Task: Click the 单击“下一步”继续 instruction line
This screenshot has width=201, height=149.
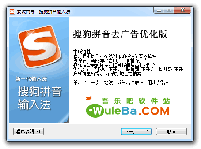Action: 121,82
